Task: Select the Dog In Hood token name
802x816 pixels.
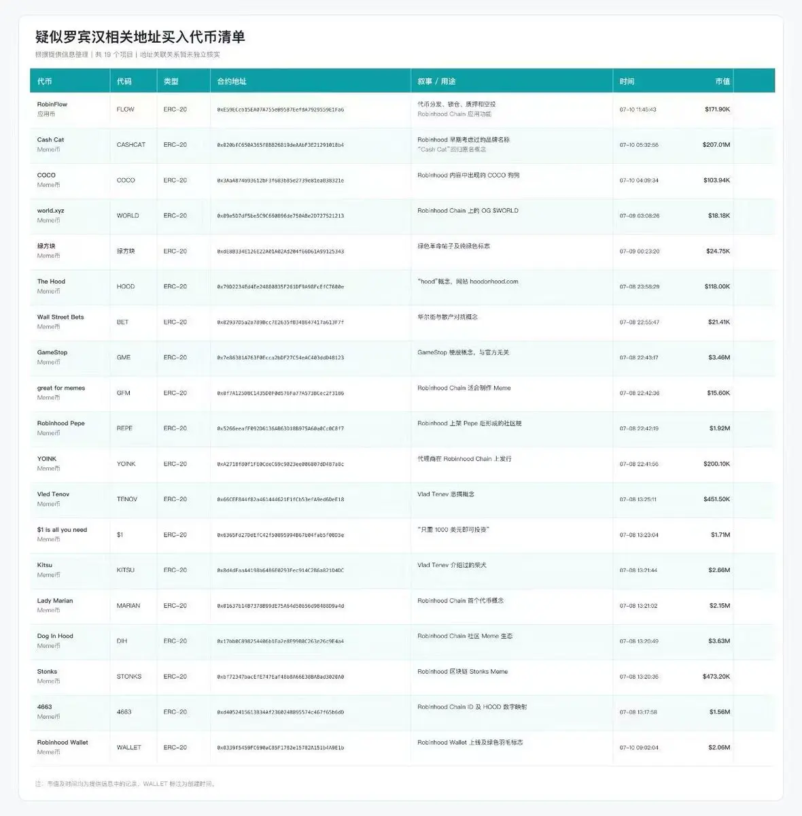Action: (x=55, y=636)
